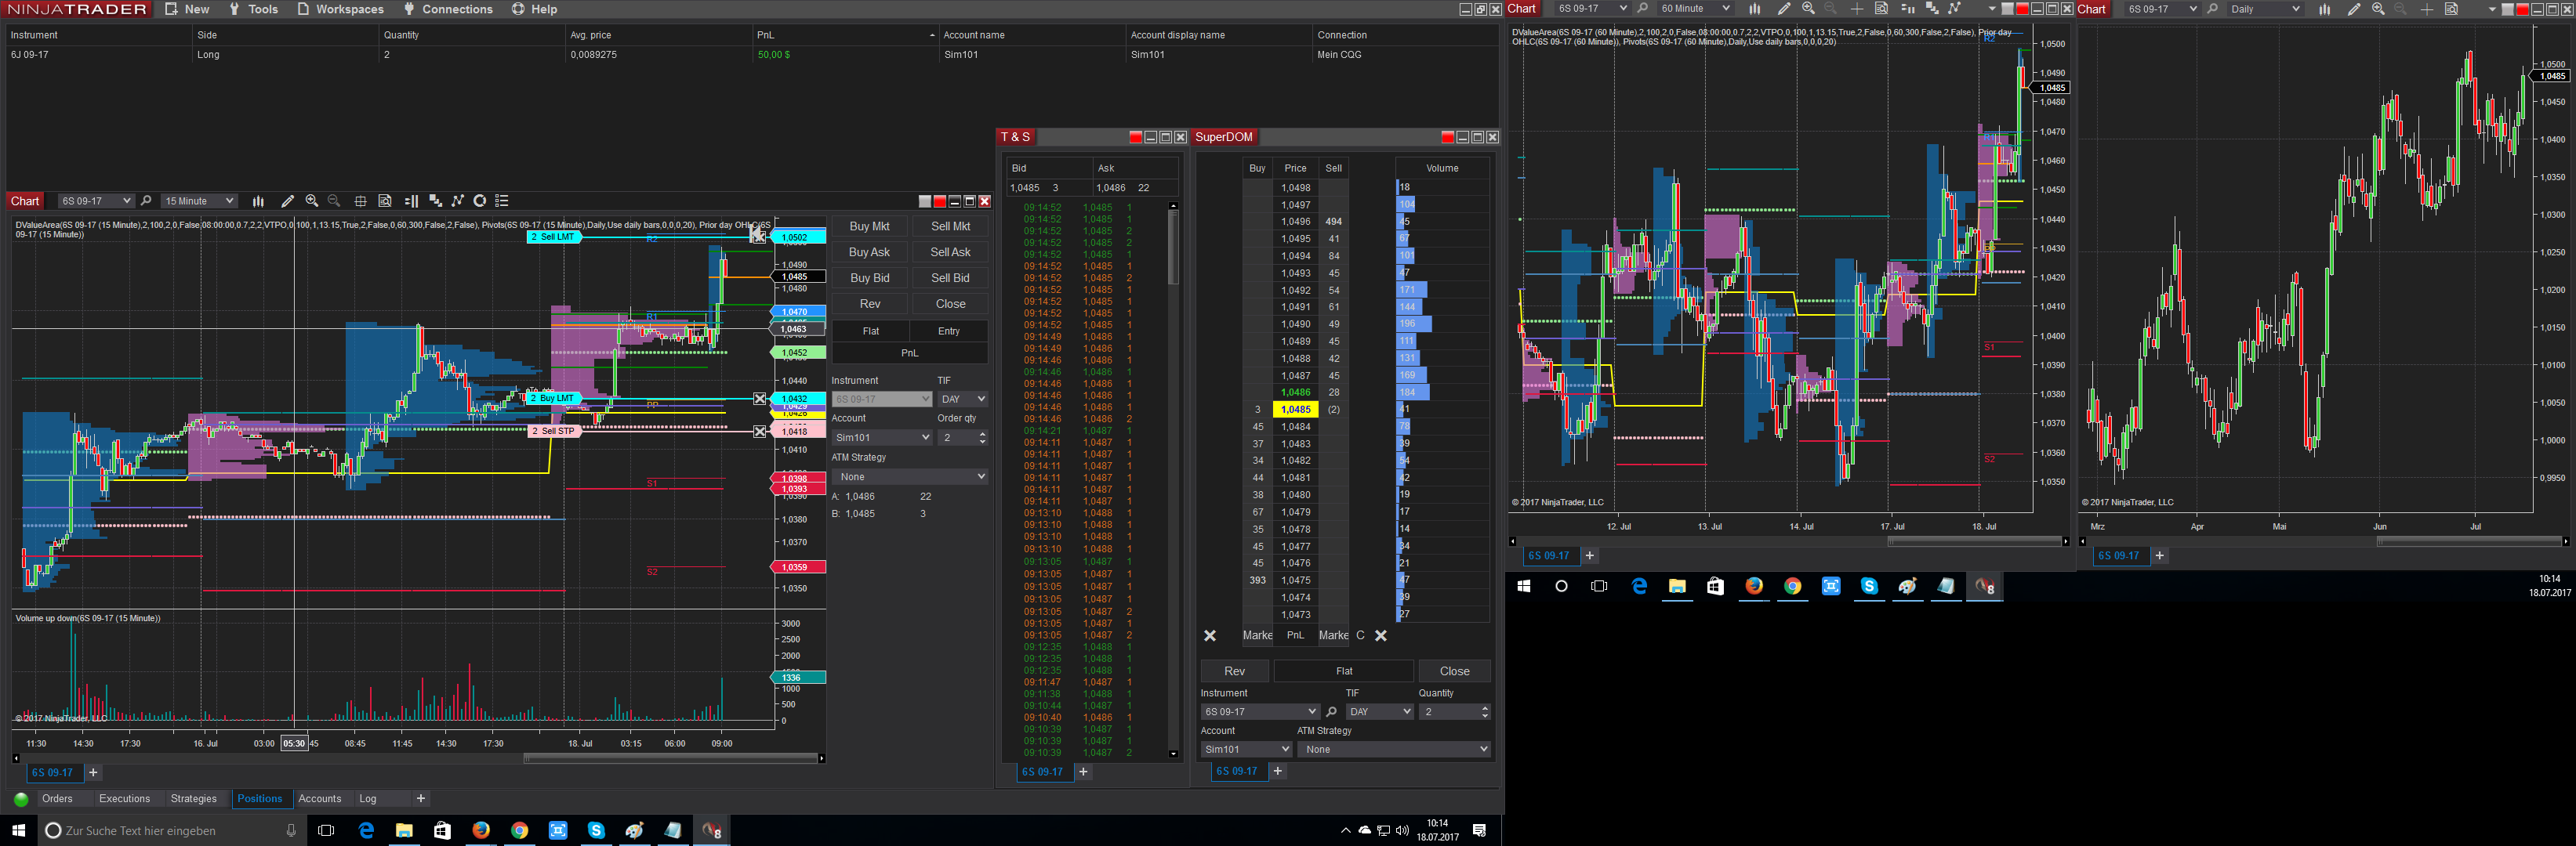Viewport: 2576px width, 846px height.
Task: Search instrument in Daily chart toolbar
Action: pos(2212,9)
